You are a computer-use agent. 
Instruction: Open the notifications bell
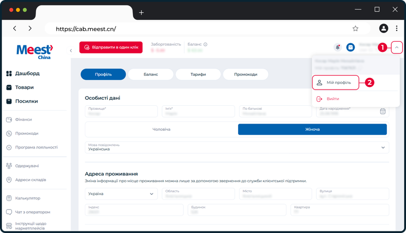(337, 47)
